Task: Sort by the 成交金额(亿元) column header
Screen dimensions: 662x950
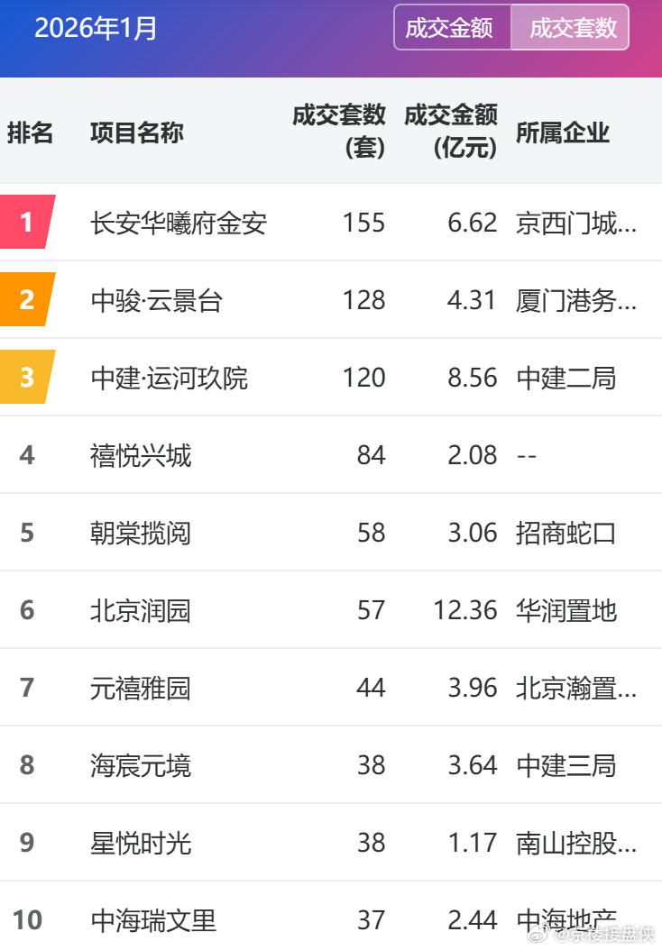Action: coord(451,132)
